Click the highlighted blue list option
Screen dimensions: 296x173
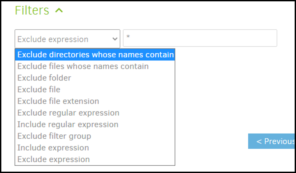[x=95, y=55]
